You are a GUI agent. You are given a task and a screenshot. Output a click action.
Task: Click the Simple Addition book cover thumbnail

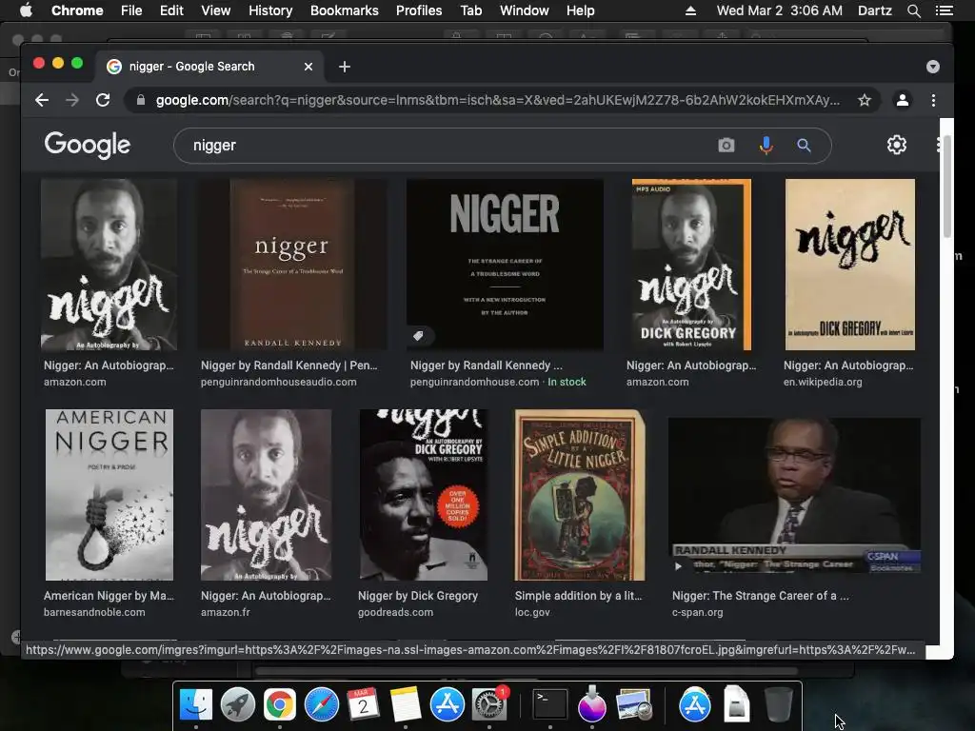[580, 495]
